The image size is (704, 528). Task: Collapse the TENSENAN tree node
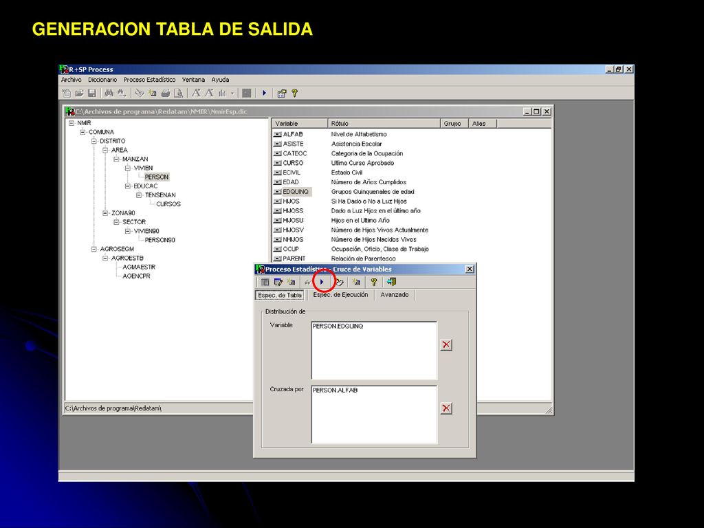click(x=139, y=195)
